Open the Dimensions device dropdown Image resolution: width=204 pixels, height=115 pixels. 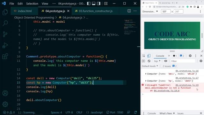(x=150, y=11)
